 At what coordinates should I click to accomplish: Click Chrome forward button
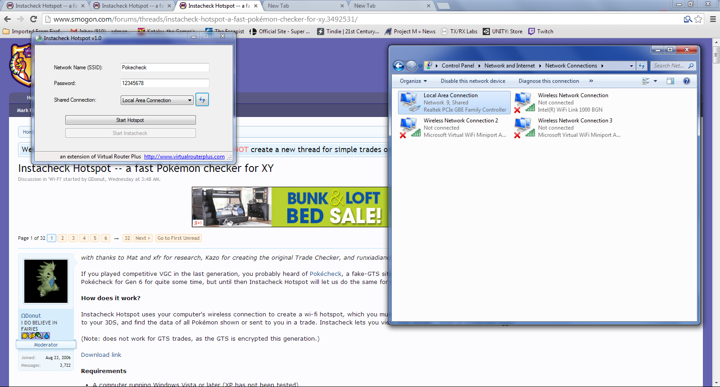(20, 19)
